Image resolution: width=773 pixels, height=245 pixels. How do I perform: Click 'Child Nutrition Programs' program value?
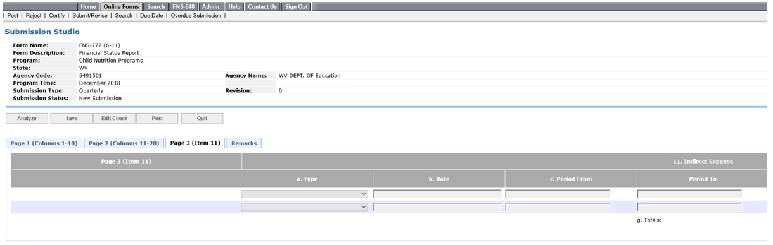tap(111, 61)
